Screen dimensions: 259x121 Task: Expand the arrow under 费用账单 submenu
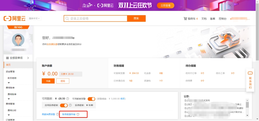9,99
